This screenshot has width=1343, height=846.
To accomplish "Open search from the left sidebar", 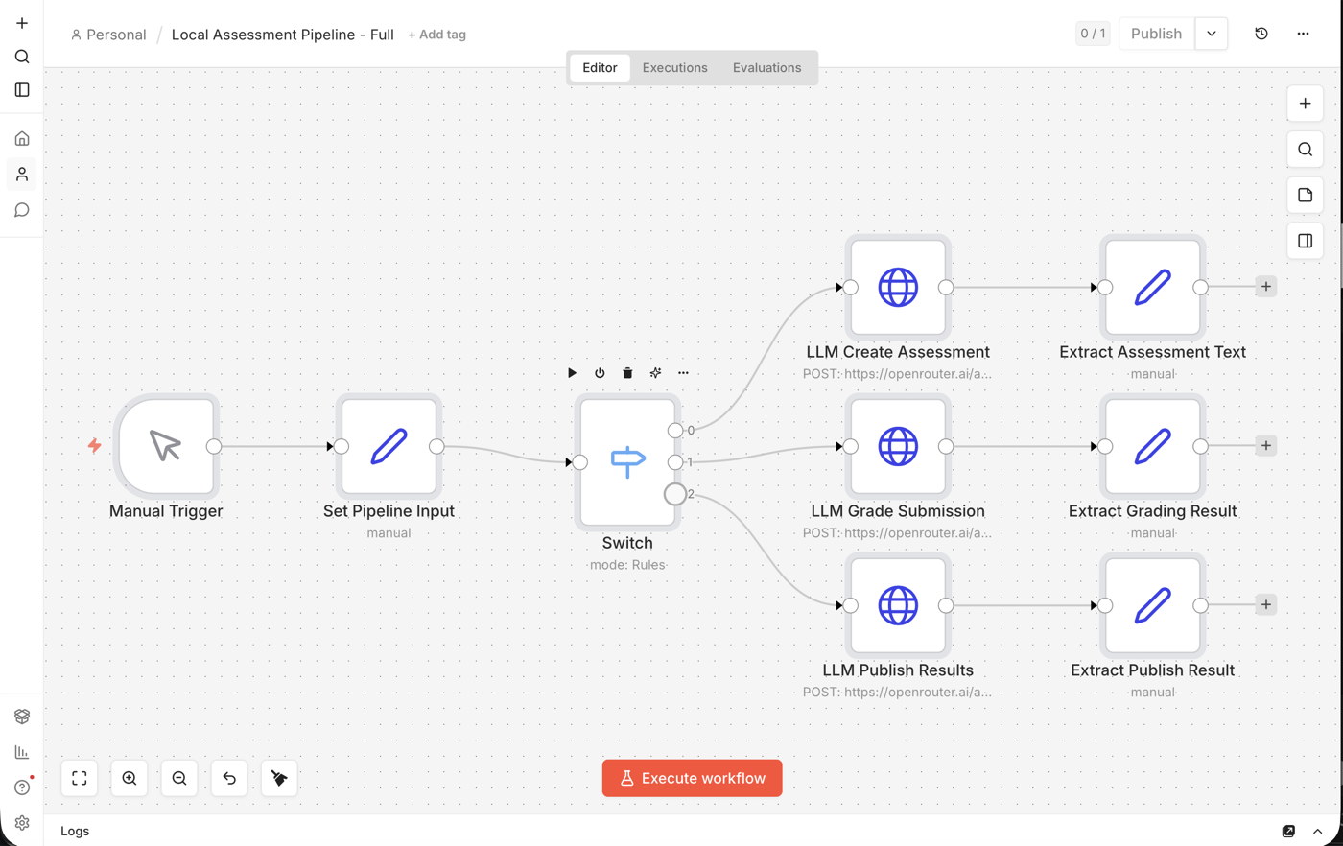I will [22, 57].
